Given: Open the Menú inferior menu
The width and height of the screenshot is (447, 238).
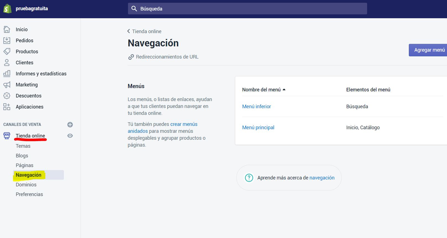Looking at the screenshot, I should point(257,107).
